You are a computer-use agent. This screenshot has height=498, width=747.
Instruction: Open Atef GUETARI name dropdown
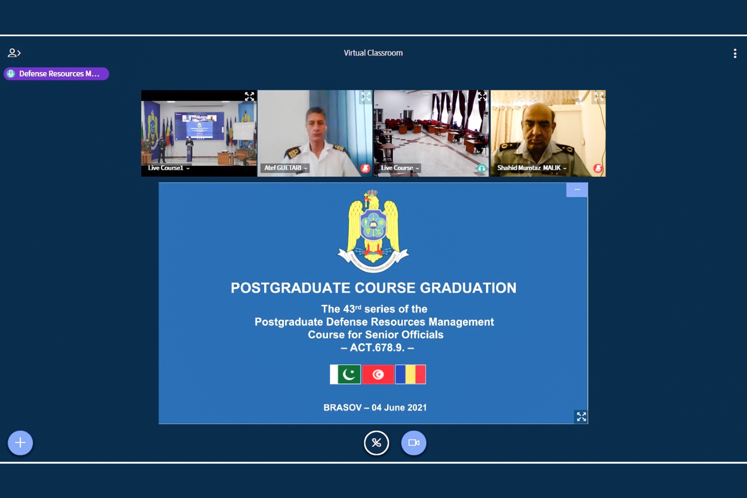(x=285, y=168)
